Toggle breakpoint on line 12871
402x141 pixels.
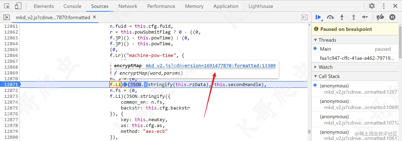point(11,85)
